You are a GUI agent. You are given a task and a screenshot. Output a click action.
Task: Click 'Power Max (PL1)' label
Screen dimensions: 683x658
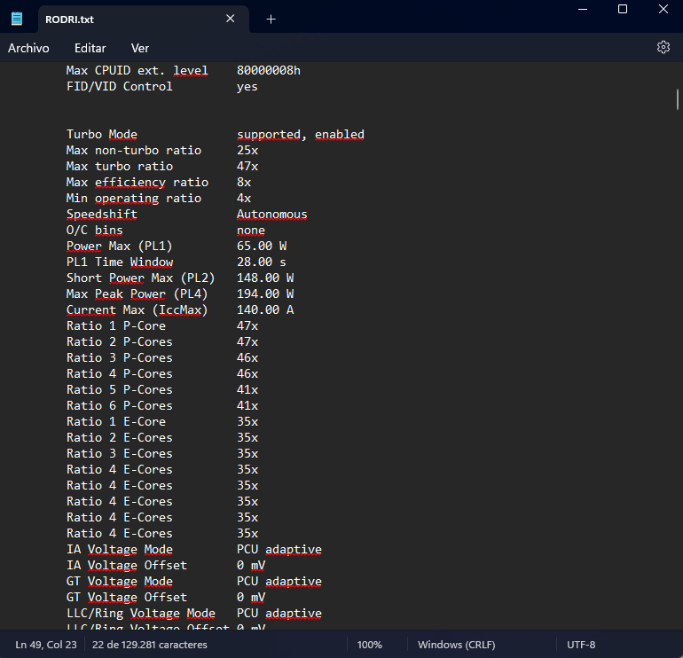pyautogui.click(x=120, y=246)
